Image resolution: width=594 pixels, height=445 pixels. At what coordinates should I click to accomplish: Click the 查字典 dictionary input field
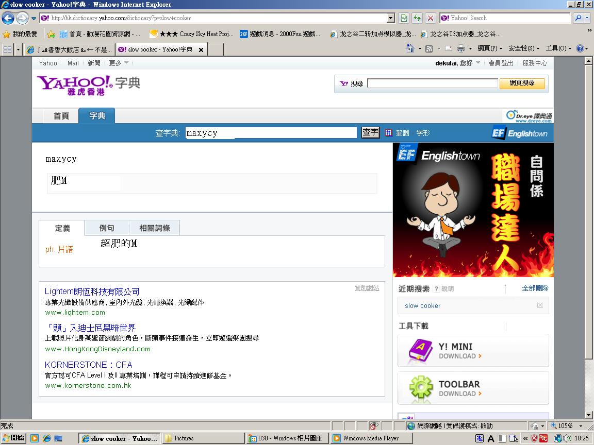(x=271, y=133)
